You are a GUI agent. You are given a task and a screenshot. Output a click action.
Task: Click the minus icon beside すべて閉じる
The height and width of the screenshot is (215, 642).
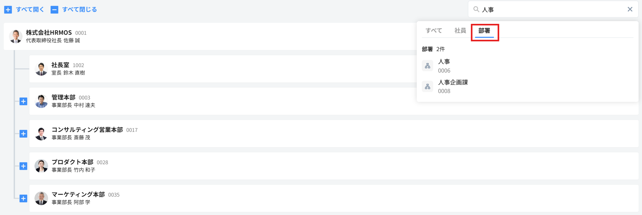click(x=54, y=10)
